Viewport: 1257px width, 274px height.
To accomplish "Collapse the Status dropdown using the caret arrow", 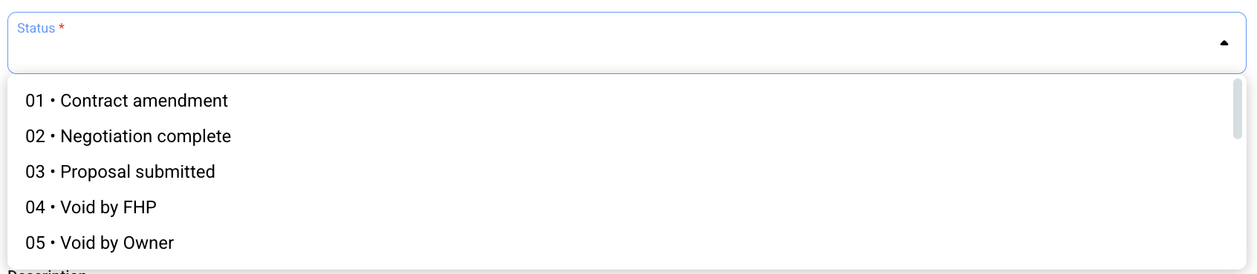I will pos(1224,43).
